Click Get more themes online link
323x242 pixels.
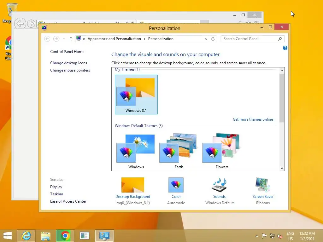click(253, 119)
